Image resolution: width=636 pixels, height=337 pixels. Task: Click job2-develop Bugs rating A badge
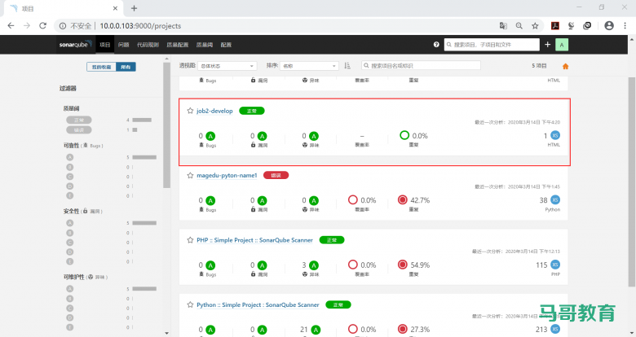[x=210, y=136]
